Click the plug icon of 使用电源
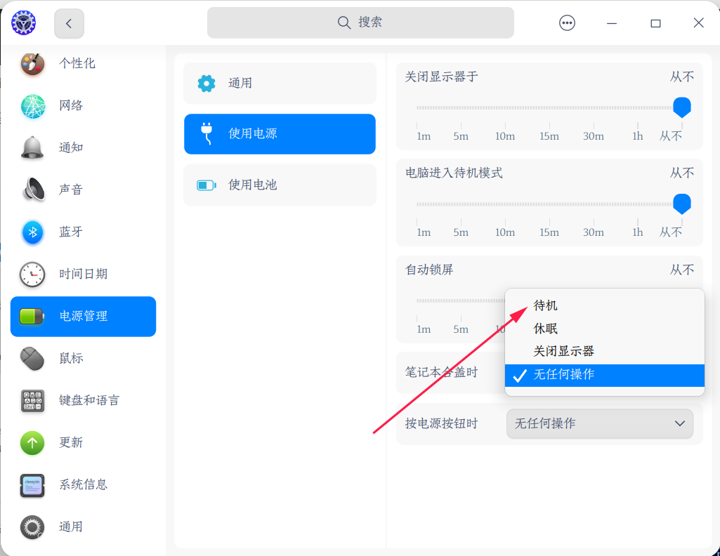 [x=207, y=133]
